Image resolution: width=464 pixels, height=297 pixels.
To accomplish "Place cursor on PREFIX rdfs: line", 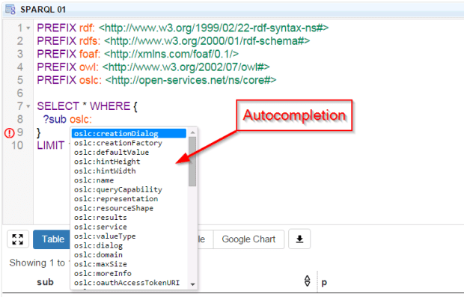I will point(173,41).
